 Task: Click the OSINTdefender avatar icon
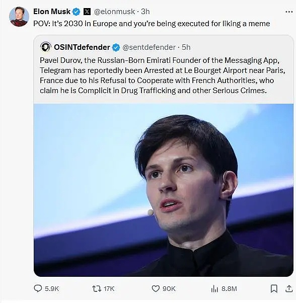[x=46, y=47]
